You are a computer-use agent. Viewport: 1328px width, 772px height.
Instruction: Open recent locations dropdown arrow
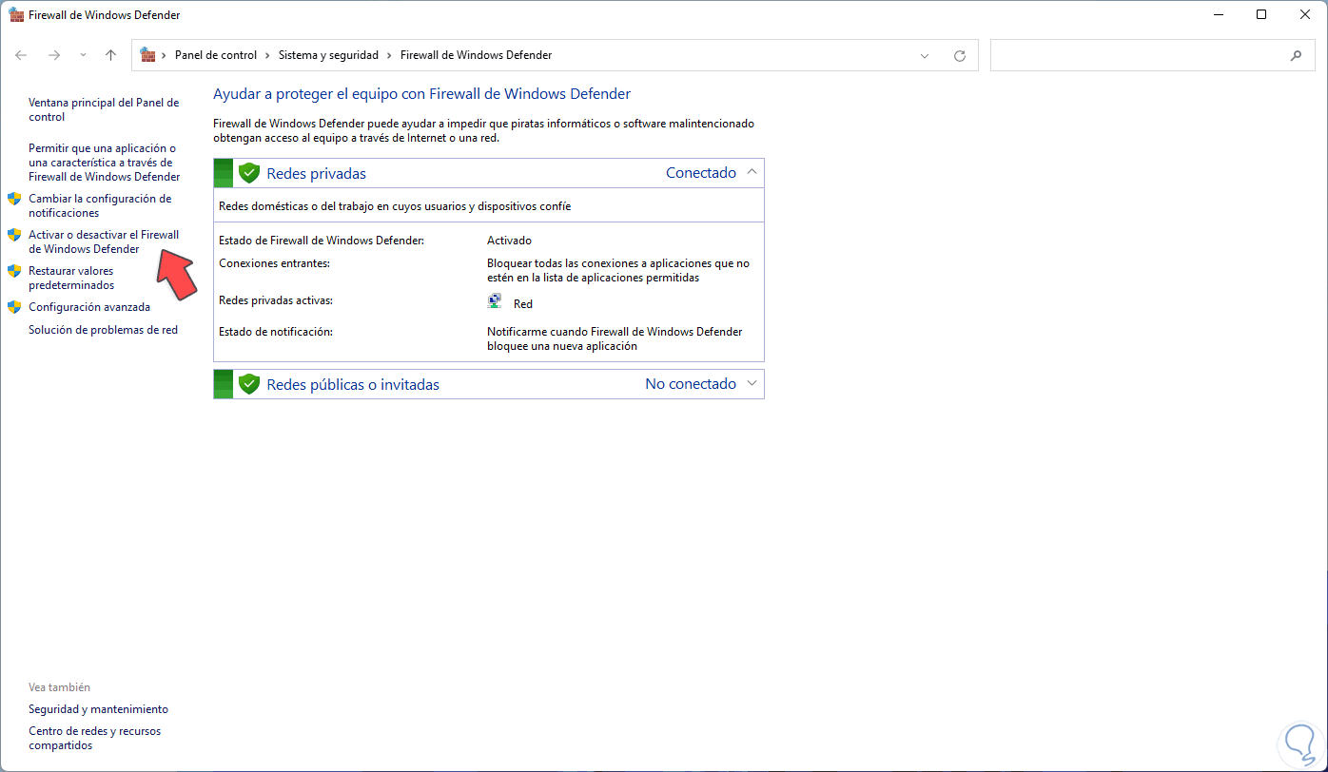(x=83, y=55)
